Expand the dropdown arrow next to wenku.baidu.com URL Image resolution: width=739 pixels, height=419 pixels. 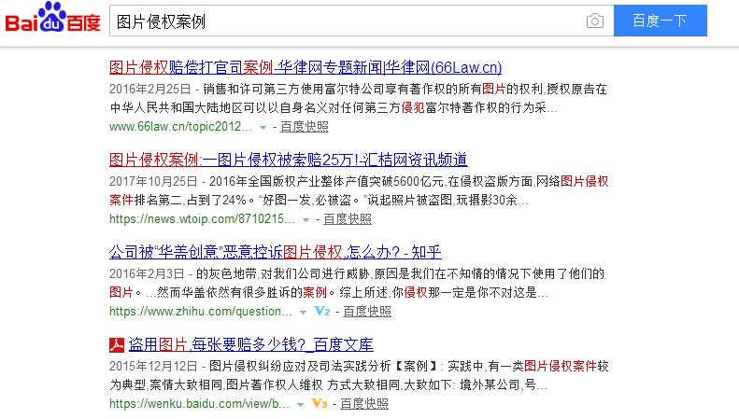(300, 404)
